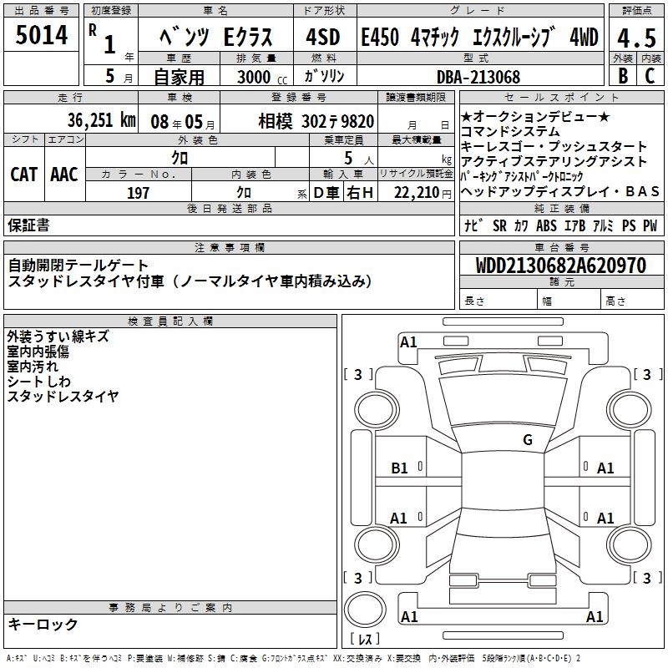Select the line キーレスゴー・プッシュスタート
The height and width of the screenshot is (668, 668).
(x=554, y=146)
